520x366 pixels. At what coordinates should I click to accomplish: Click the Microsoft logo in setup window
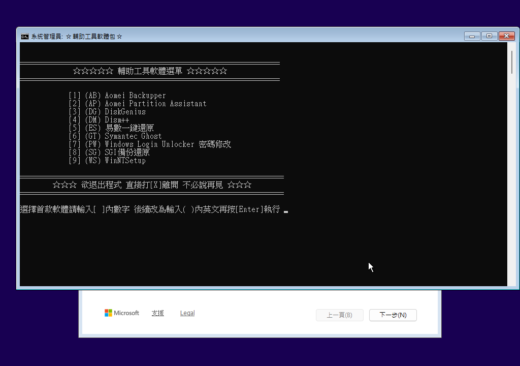122,313
